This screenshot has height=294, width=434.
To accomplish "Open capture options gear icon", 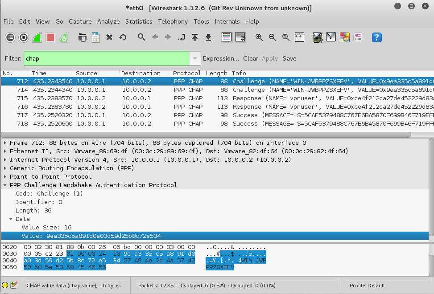I will (x=24, y=37).
